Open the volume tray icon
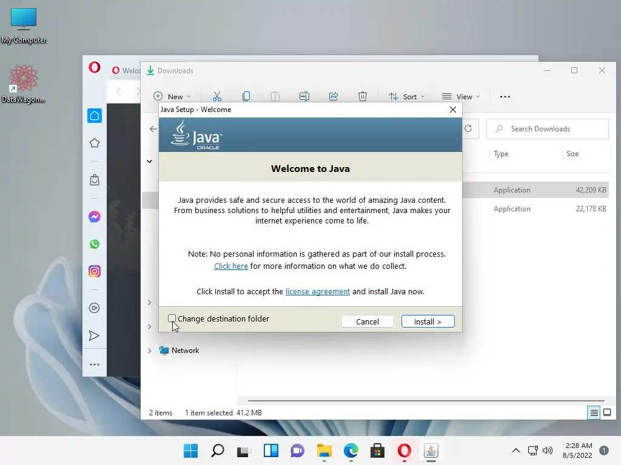The width and height of the screenshot is (621, 465). pos(548,450)
